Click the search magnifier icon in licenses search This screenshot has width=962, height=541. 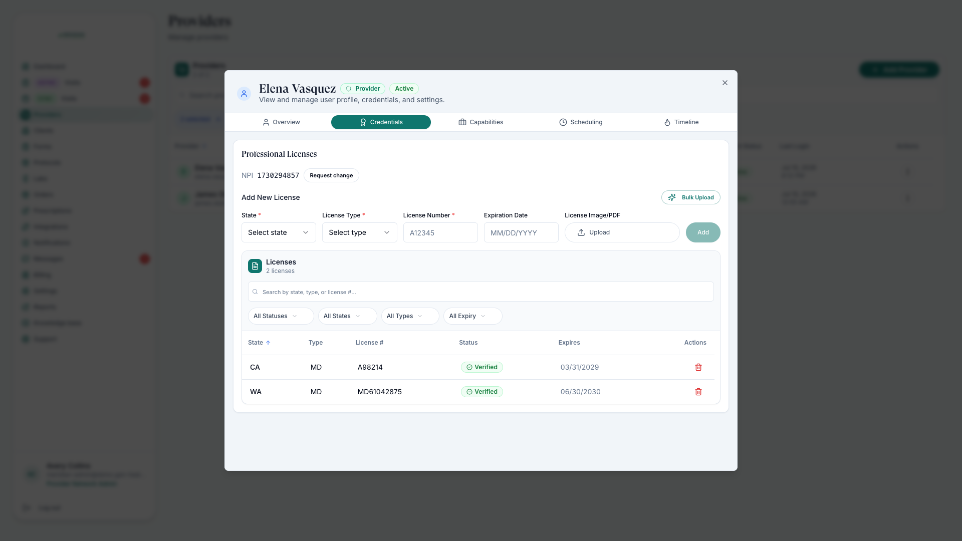256,292
